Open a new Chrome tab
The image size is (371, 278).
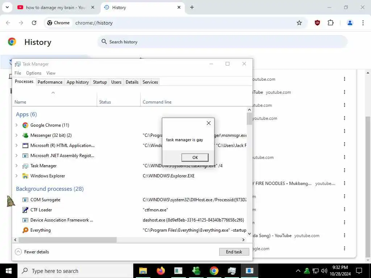coord(192,7)
